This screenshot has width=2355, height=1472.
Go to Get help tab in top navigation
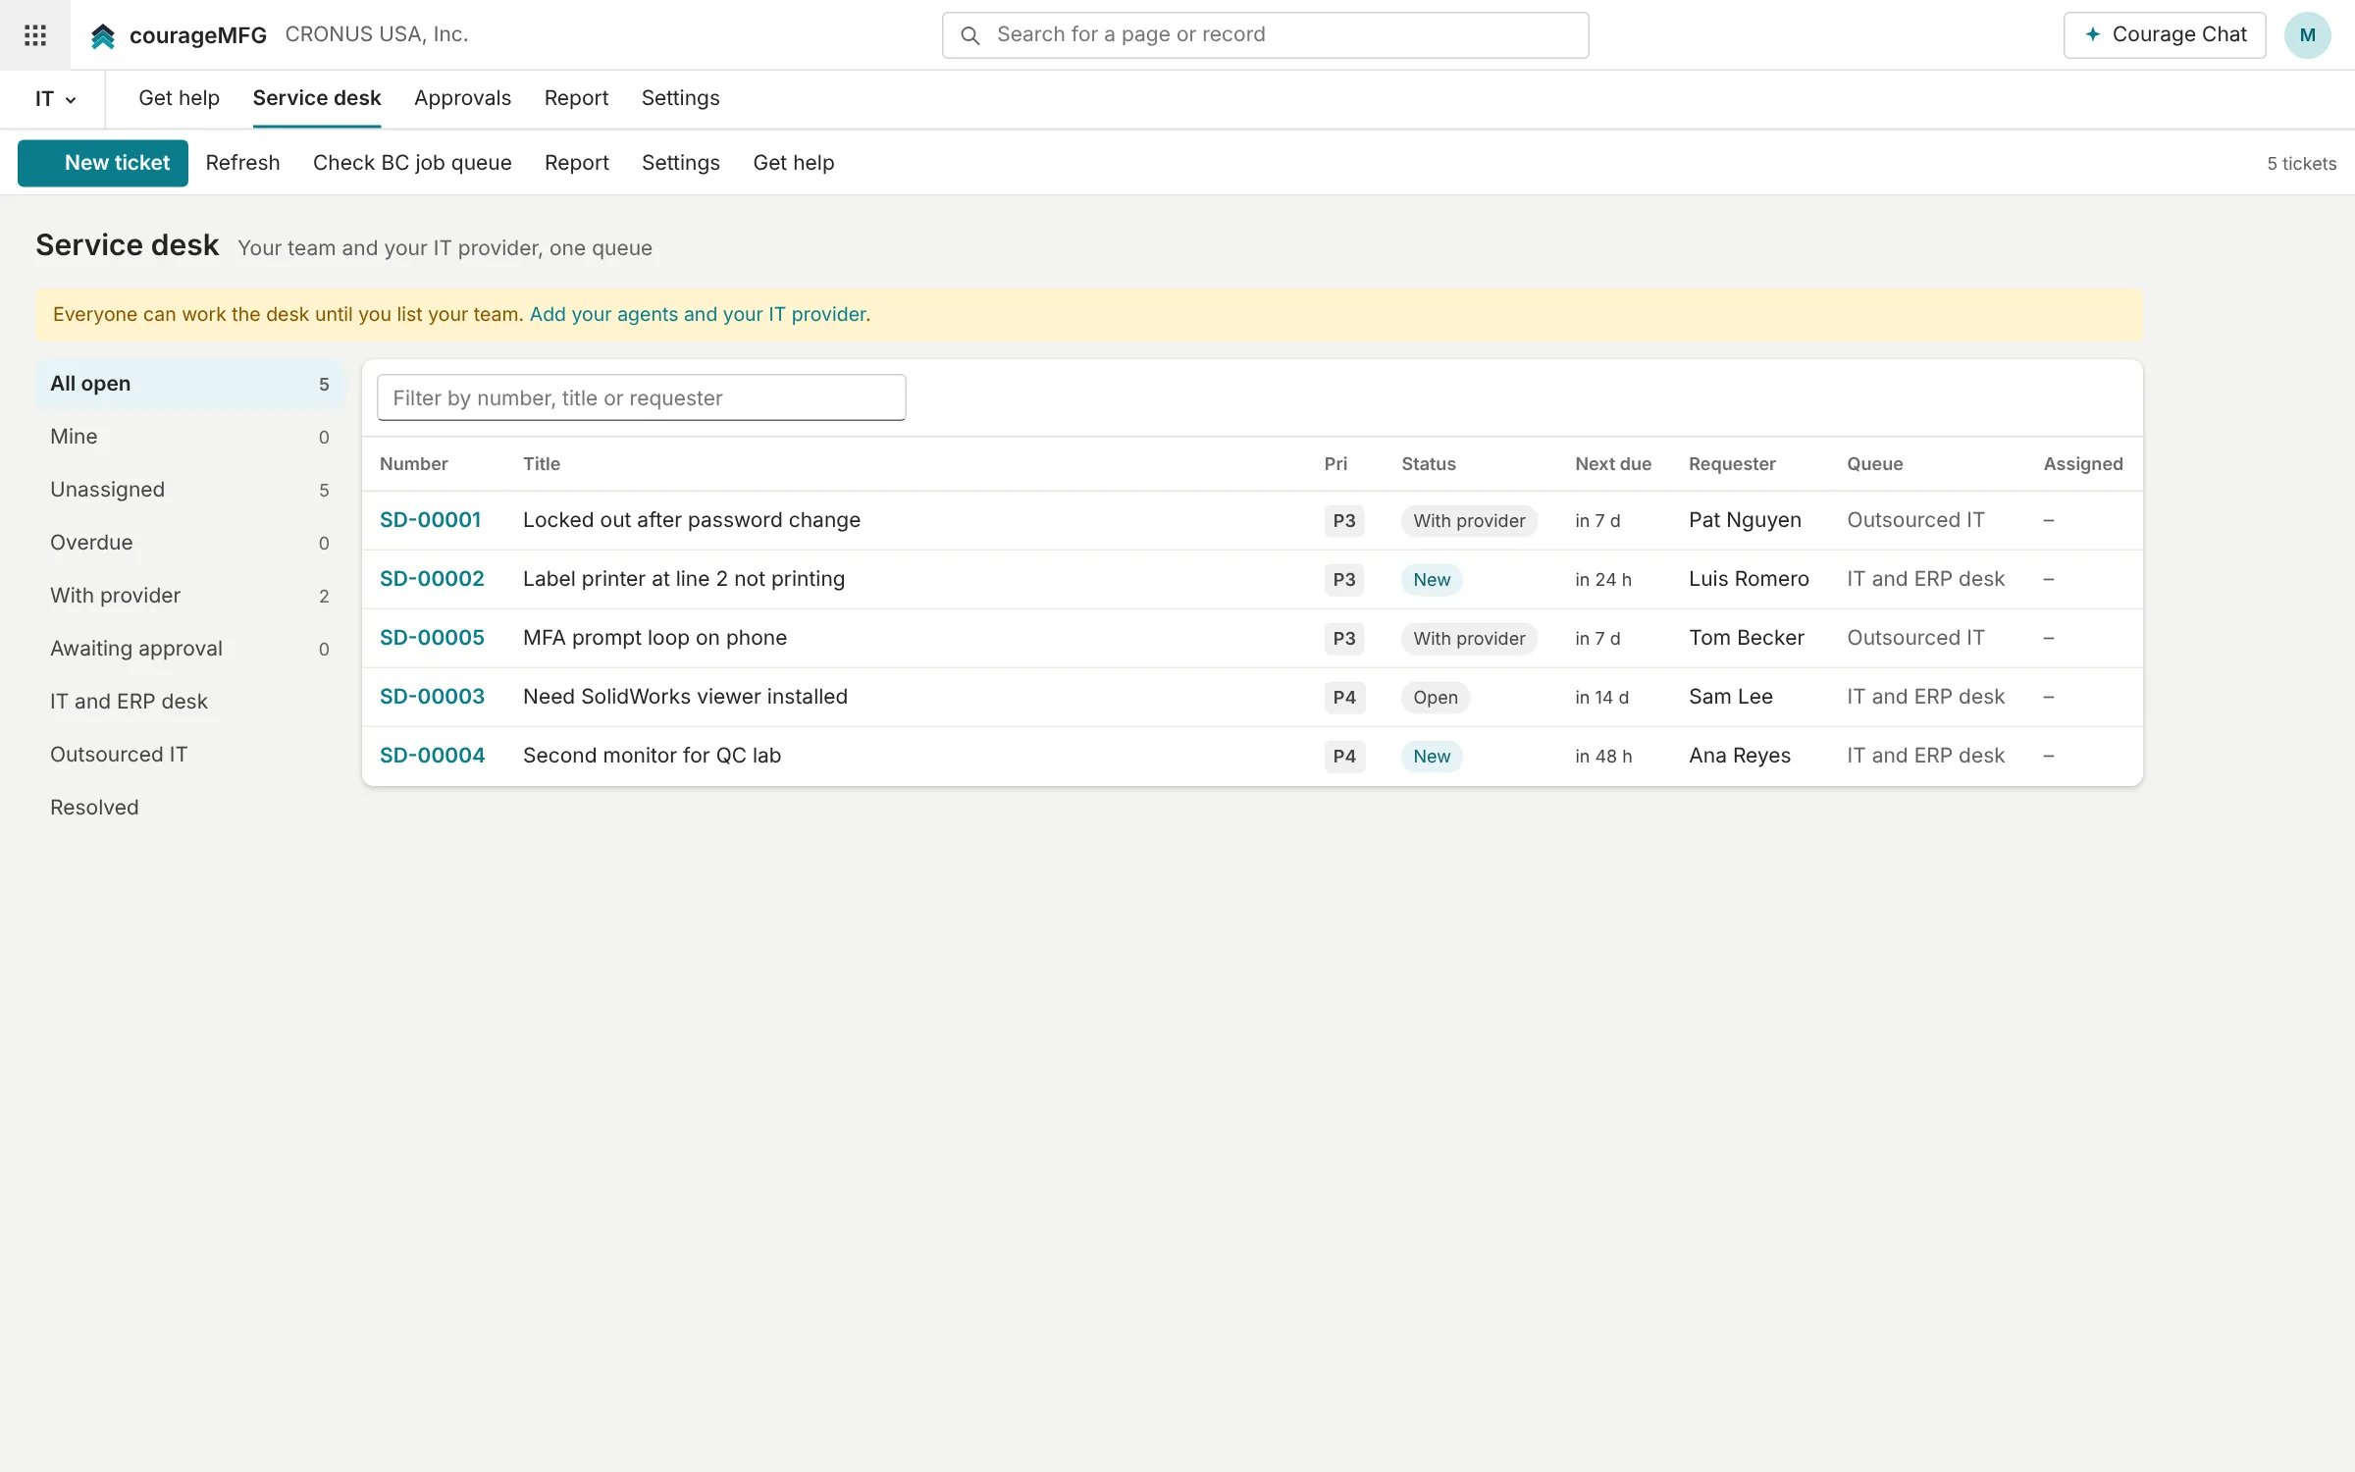click(x=179, y=98)
